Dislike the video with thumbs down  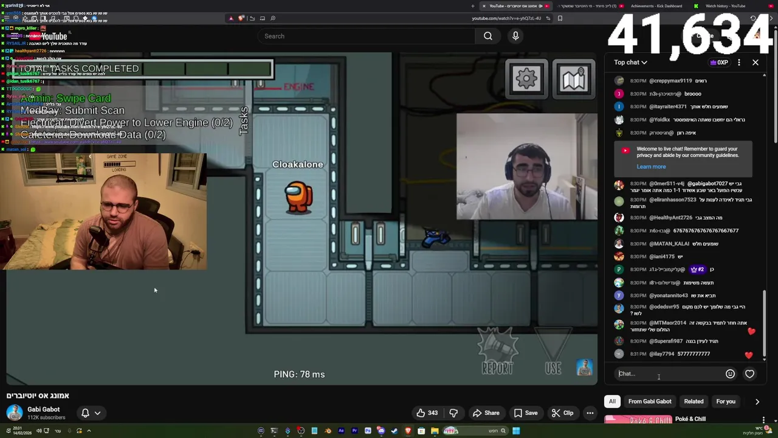click(x=453, y=413)
